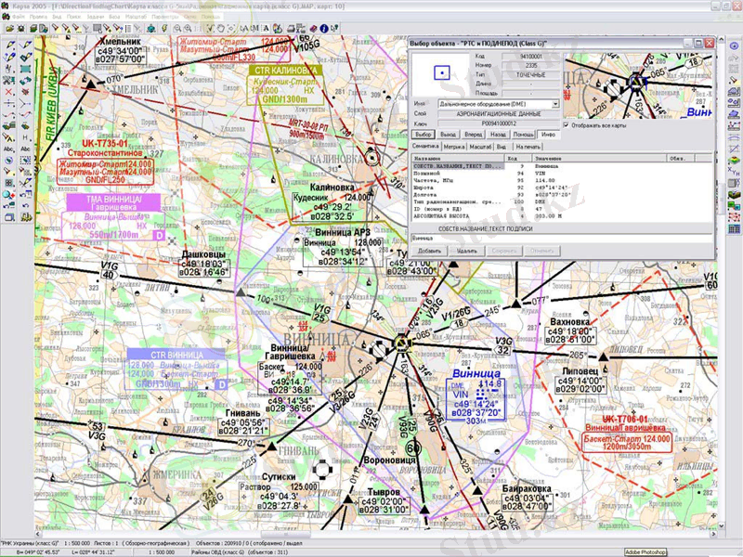Open the Файл menu
This screenshot has height=557, width=743.
point(19,17)
